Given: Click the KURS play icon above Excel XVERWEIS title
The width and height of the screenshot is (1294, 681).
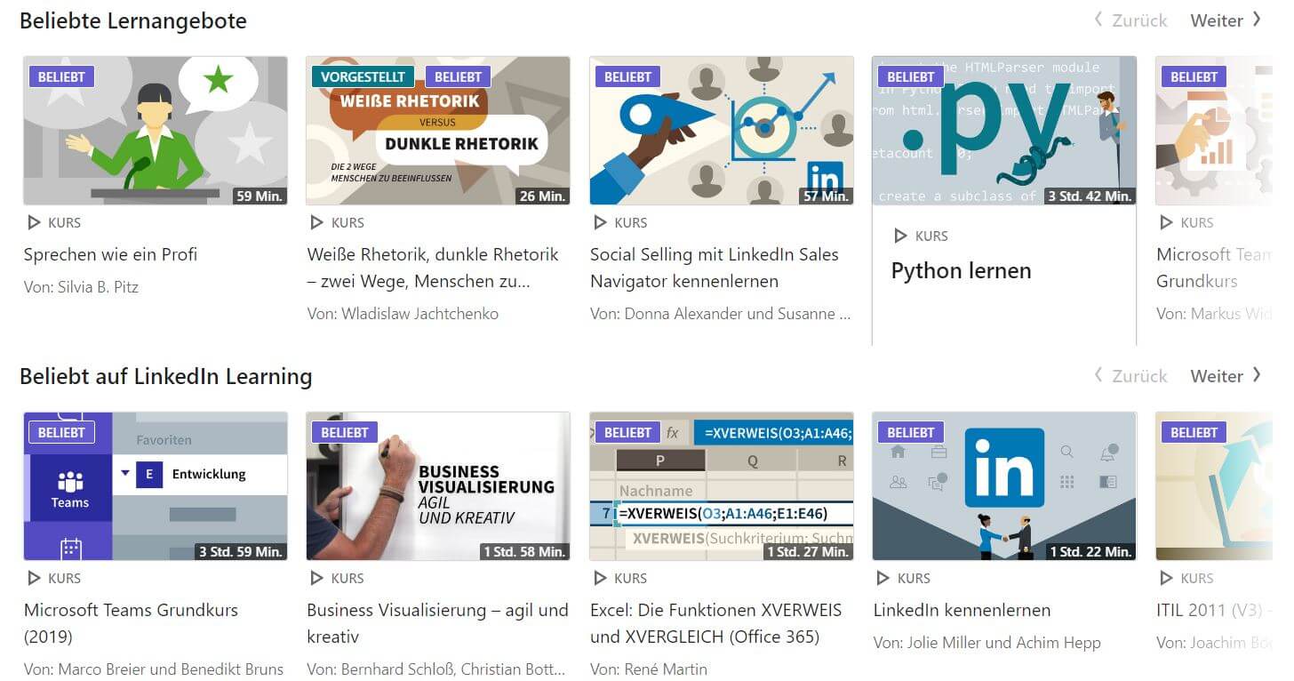Looking at the screenshot, I should (600, 578).
